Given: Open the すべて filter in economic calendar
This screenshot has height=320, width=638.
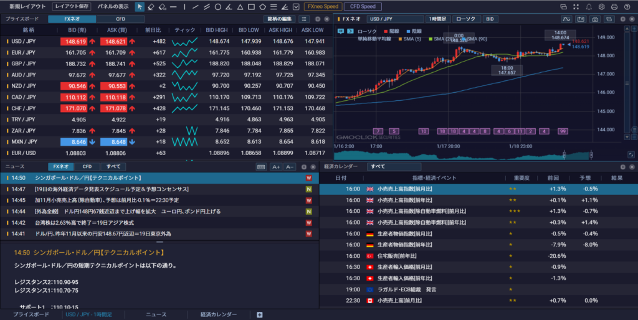Looking at the screenshot, I should [394, 167].
